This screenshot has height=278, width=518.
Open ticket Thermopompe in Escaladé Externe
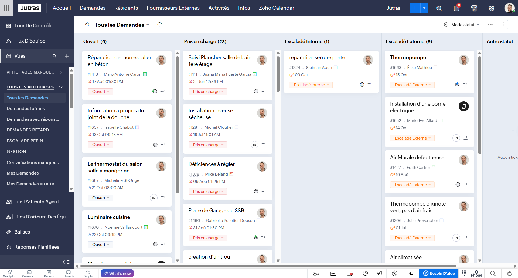point(408,57)
